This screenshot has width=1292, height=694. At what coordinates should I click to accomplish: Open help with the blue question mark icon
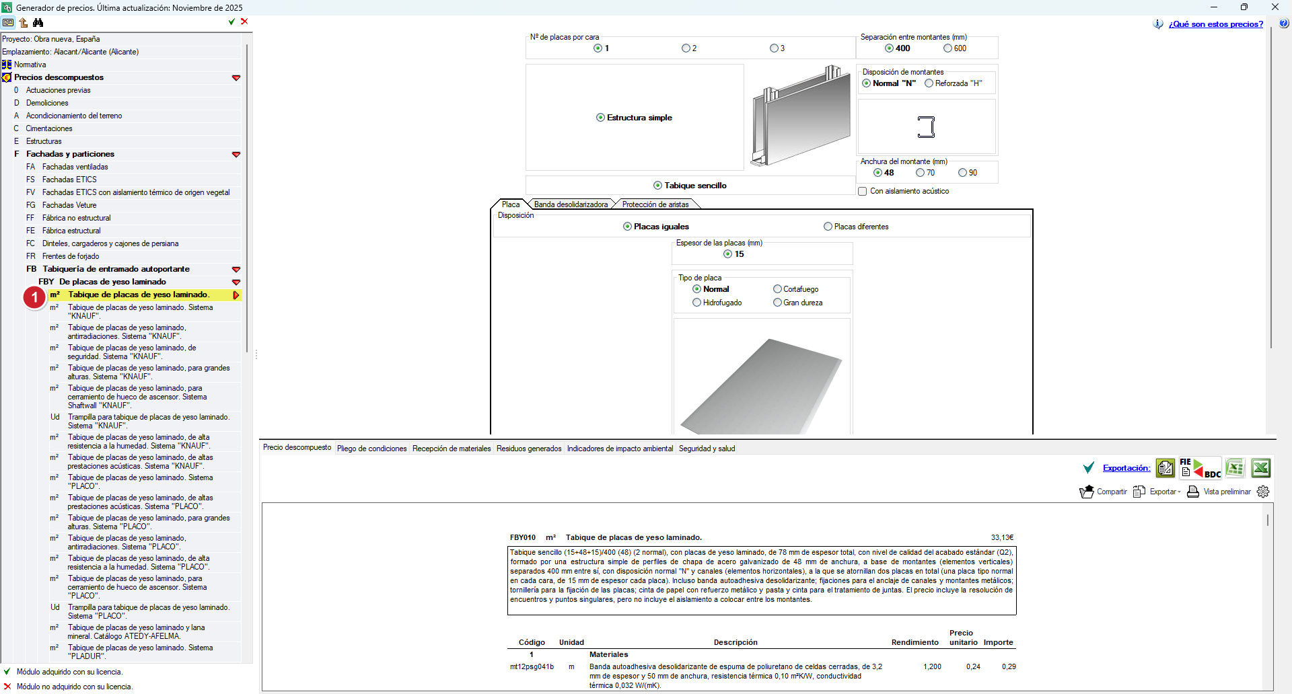pyautogui.click(x=1284, y=24)
